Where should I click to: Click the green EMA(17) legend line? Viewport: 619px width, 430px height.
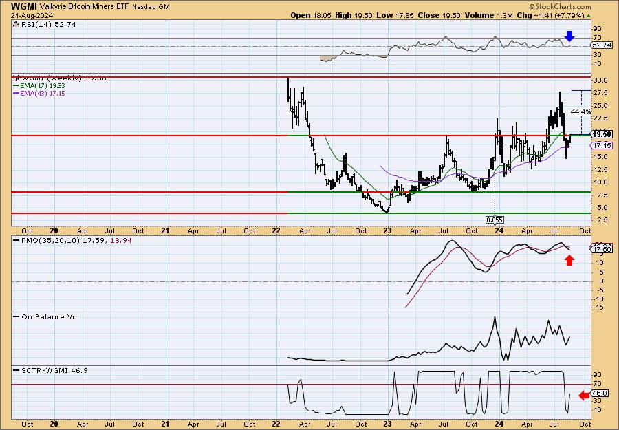click(17, 86)
